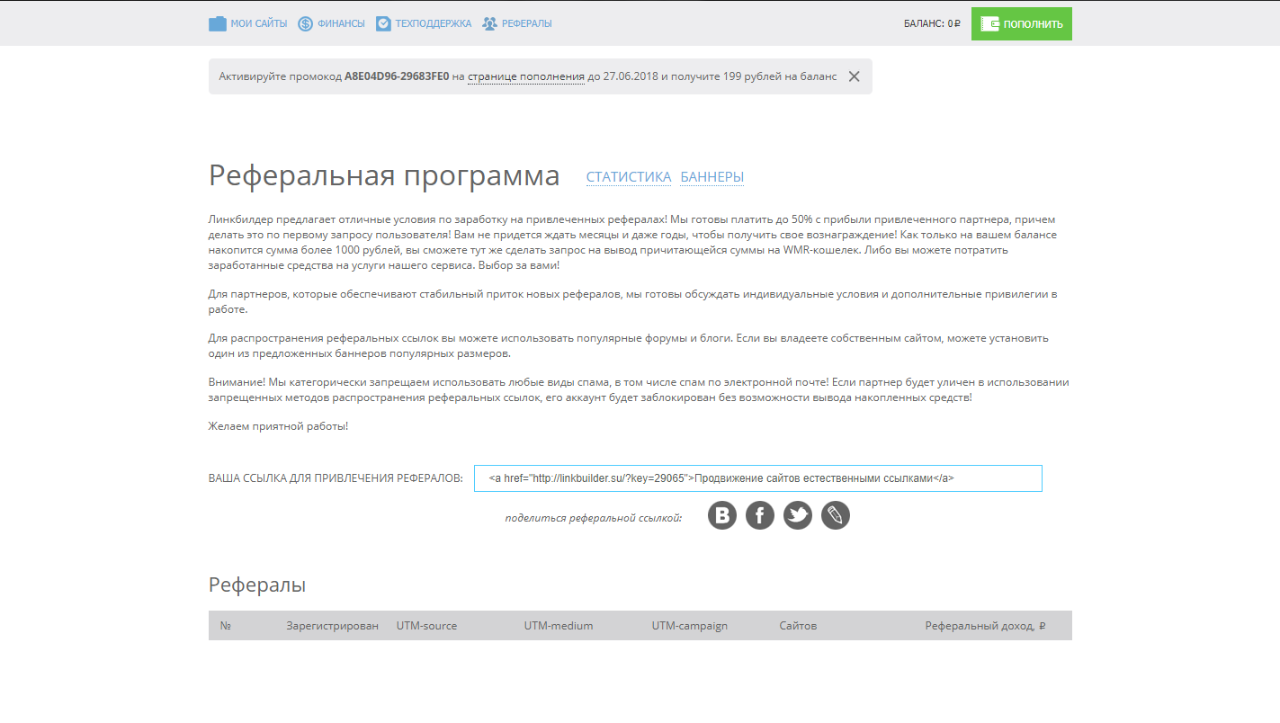Viewport: 1280px width, 723px height.
Task: Open the МОИ САЙТЫ folder icon
Action: point(217,23)
